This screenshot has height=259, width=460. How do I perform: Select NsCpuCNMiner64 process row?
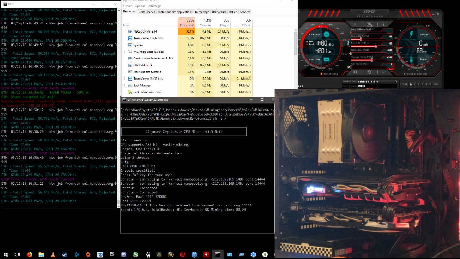[x=187, y=31]
